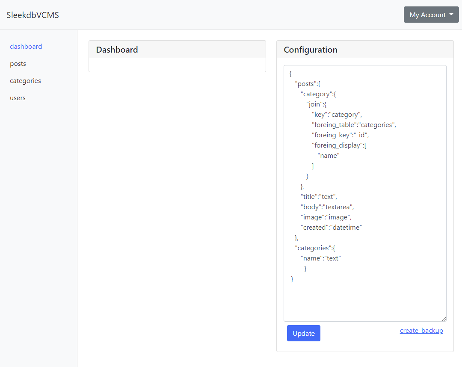Click the "name":"text" line
Image resolution: width=462 pixels, height=367 pixels.
320,258
